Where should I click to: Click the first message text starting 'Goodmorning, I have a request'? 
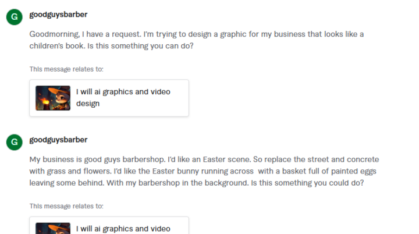(x=197, y=40)
